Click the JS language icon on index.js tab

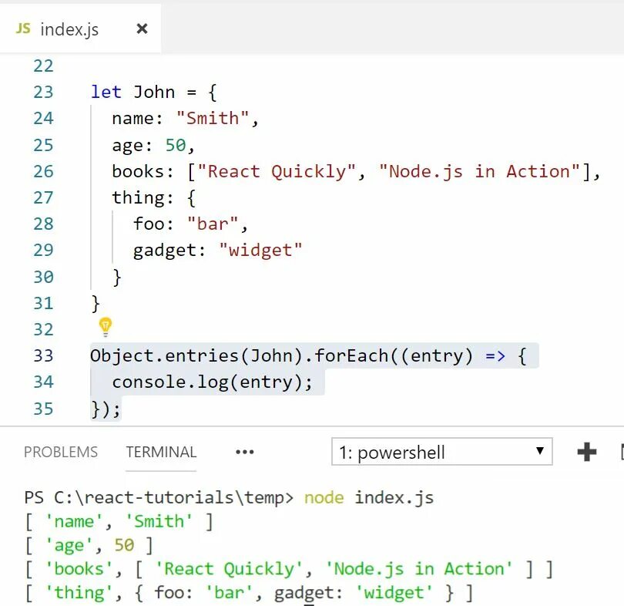click(x=22, y=28)
